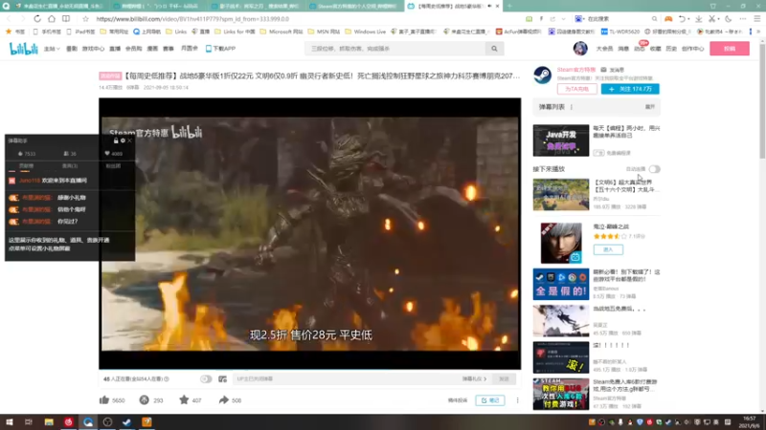
Task: Toggle the danmaku display switch below player
Action: click(206, 378)
